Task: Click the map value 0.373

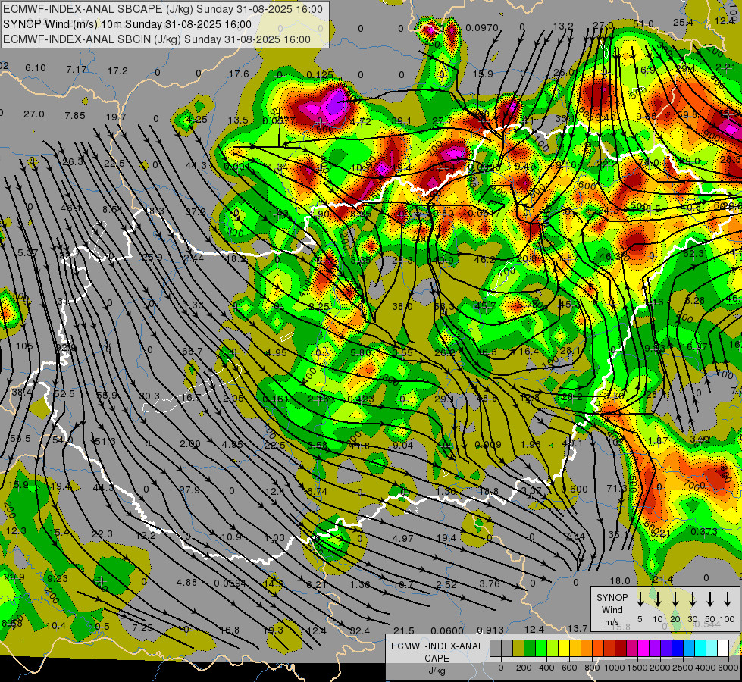Action: pyautogui.click(x=703, y=531)
